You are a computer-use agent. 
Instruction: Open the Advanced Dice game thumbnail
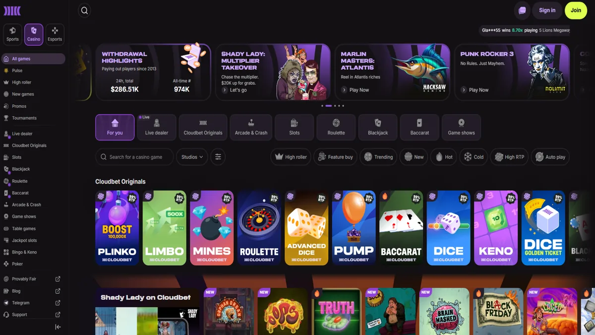pyautogui.click(x=306, y=228)
